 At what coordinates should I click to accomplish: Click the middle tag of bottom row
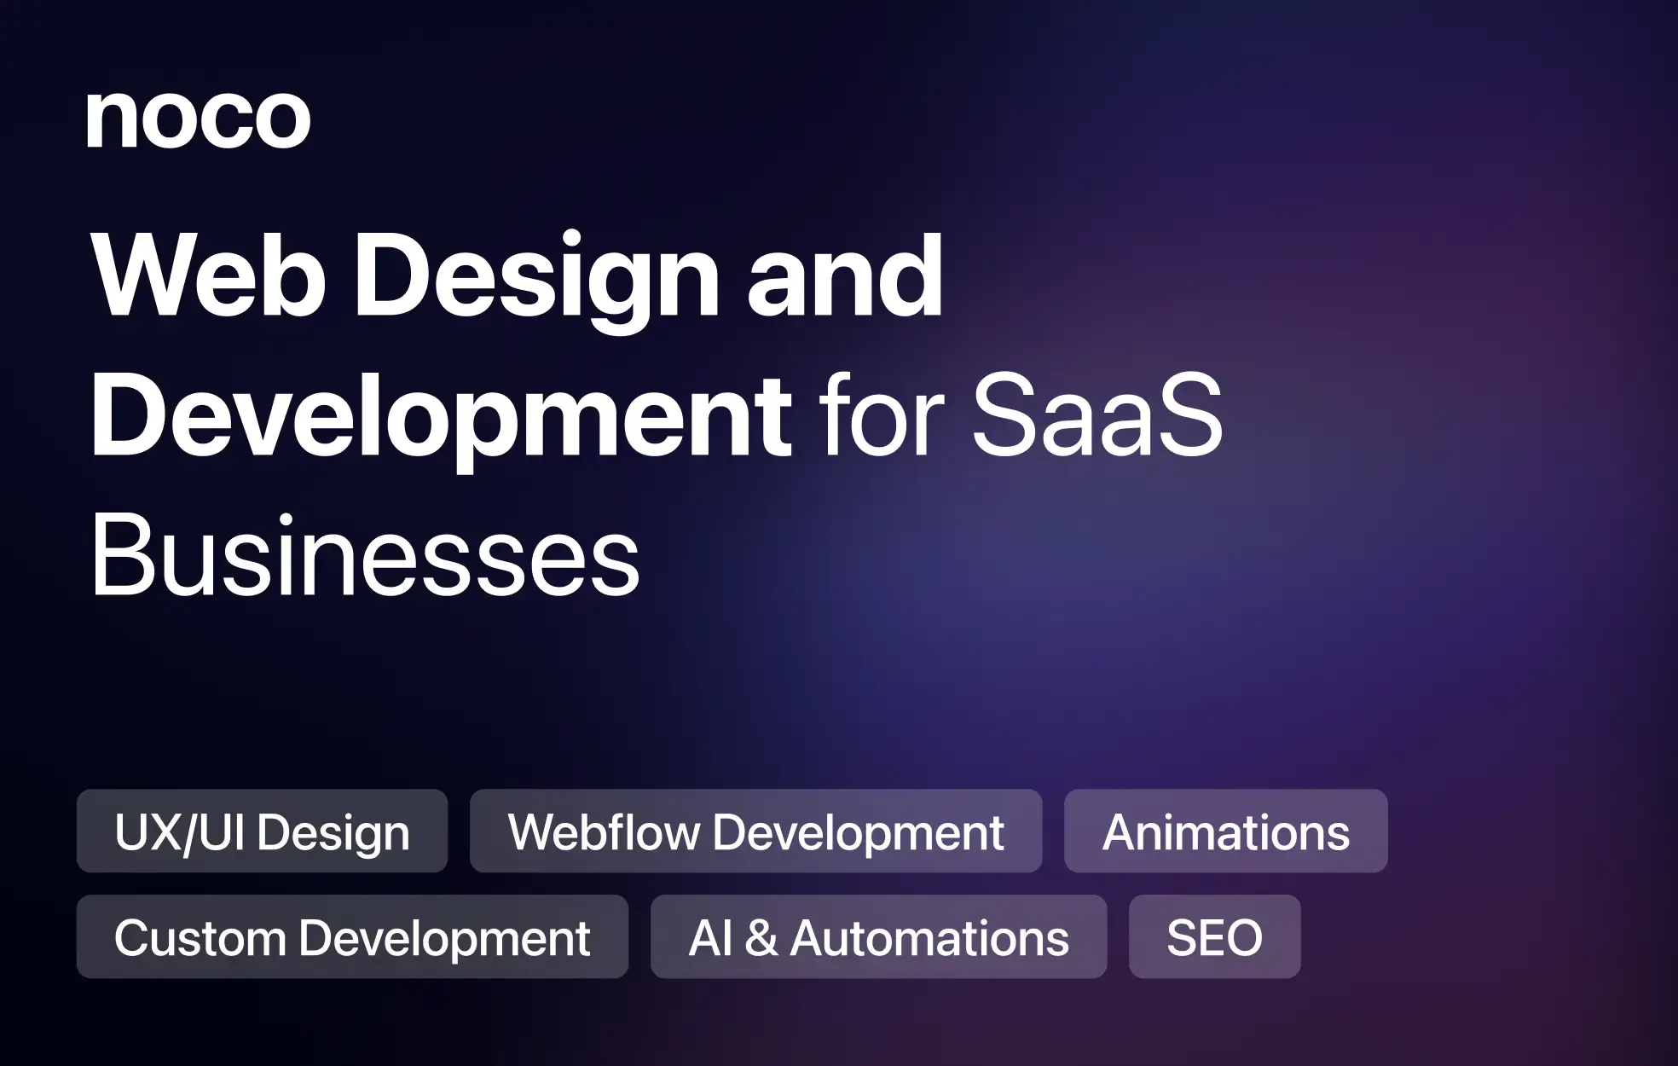(878, 938)
